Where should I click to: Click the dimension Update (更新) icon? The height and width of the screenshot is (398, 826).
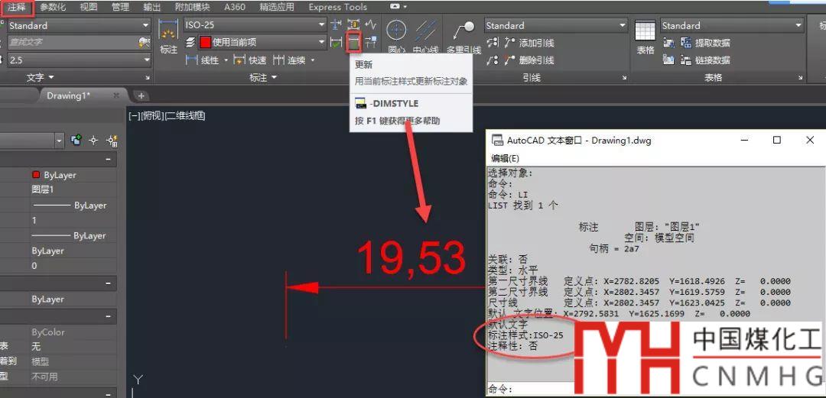point(353,42)
